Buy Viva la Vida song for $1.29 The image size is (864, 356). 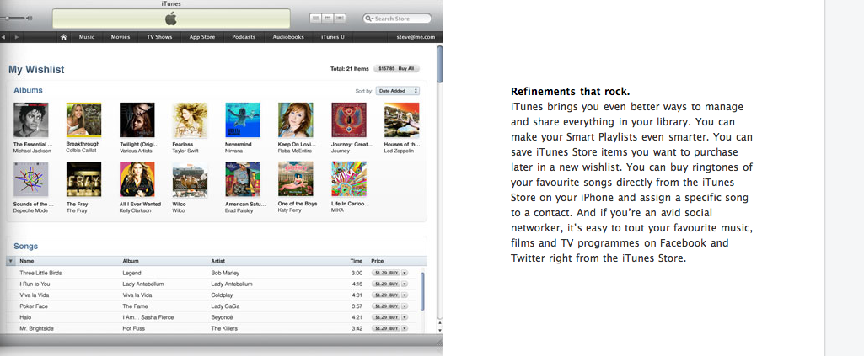(x=386, y=295)
